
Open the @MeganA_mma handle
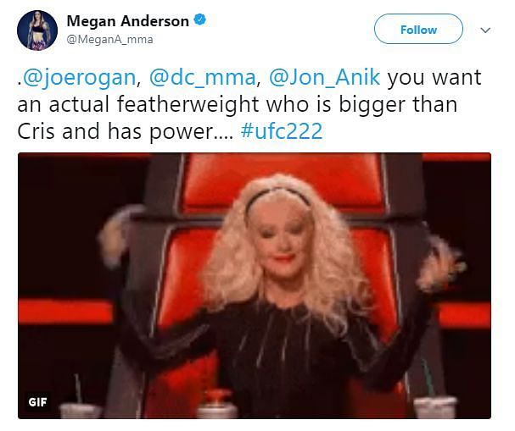click(109, 40)
